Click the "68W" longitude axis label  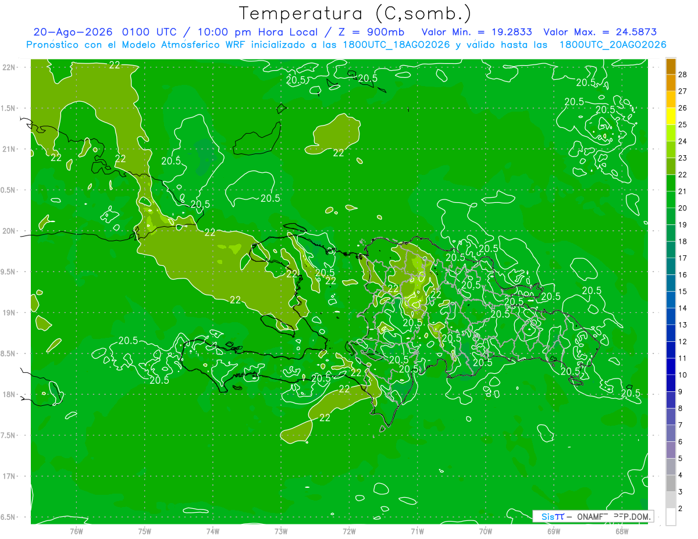(x=622, y=531)
